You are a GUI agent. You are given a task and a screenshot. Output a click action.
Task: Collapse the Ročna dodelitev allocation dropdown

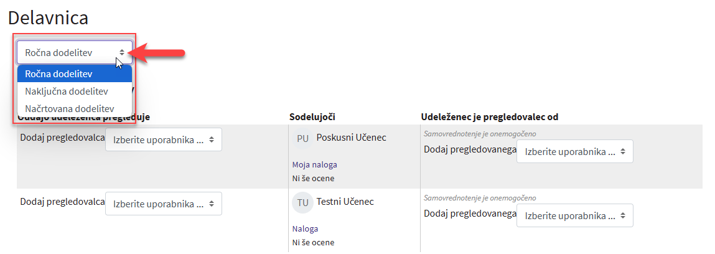[75, 52]
